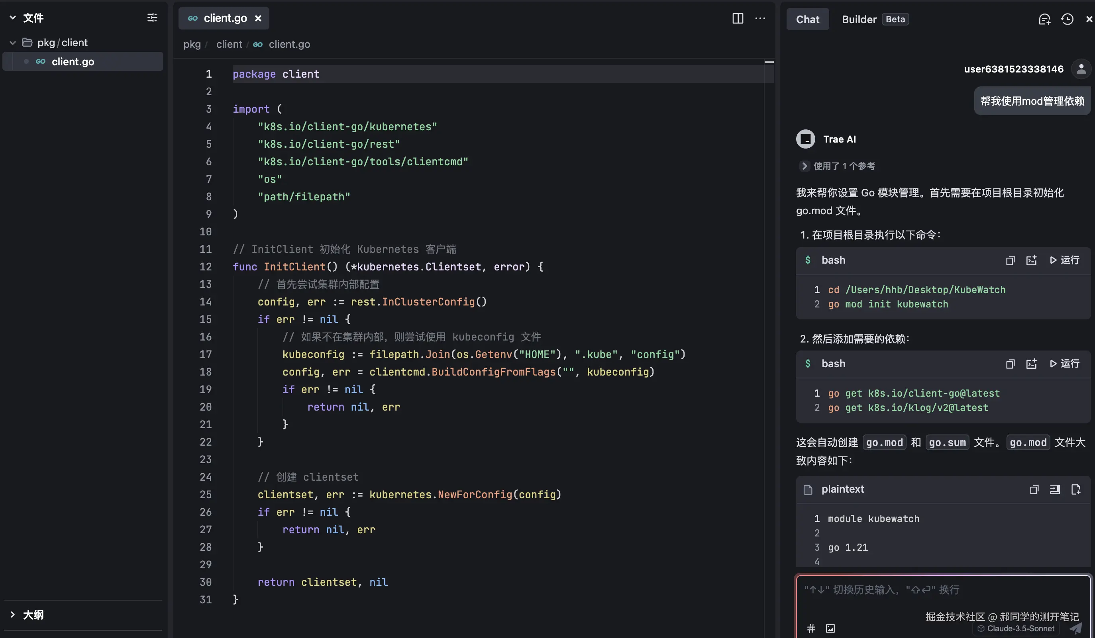Expand the 大纲 outline section
The height and width of the screenshot is (638, 1095).
tap(13, 614)
